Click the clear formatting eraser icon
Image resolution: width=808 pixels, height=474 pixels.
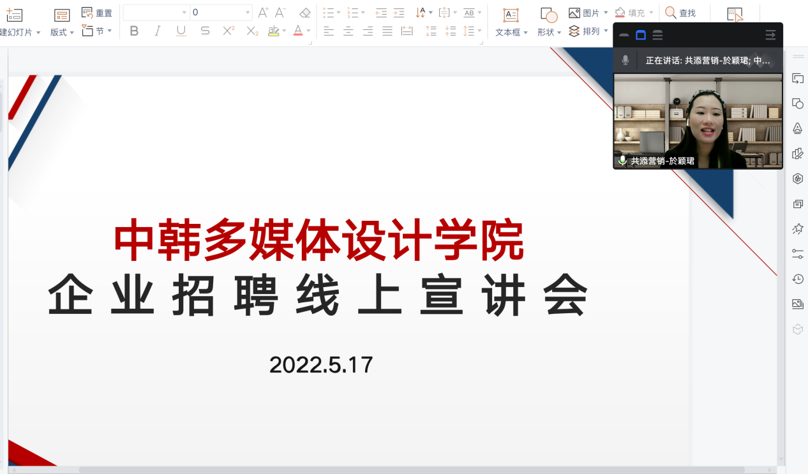305,13
